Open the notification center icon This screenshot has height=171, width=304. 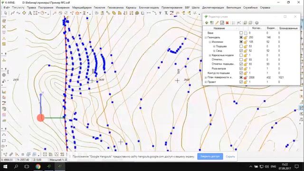(x=296, y=166)
